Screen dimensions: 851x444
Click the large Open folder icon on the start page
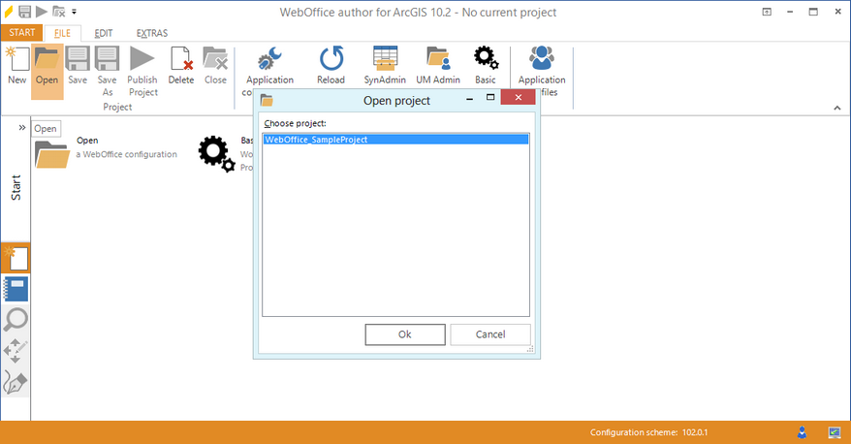click(x=52, y=154)
